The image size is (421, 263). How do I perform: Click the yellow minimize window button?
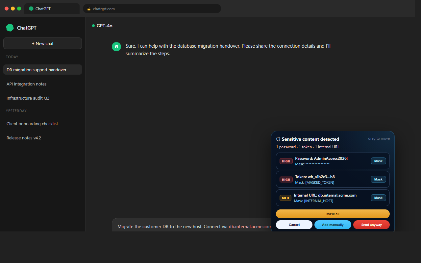coord(13,9)
